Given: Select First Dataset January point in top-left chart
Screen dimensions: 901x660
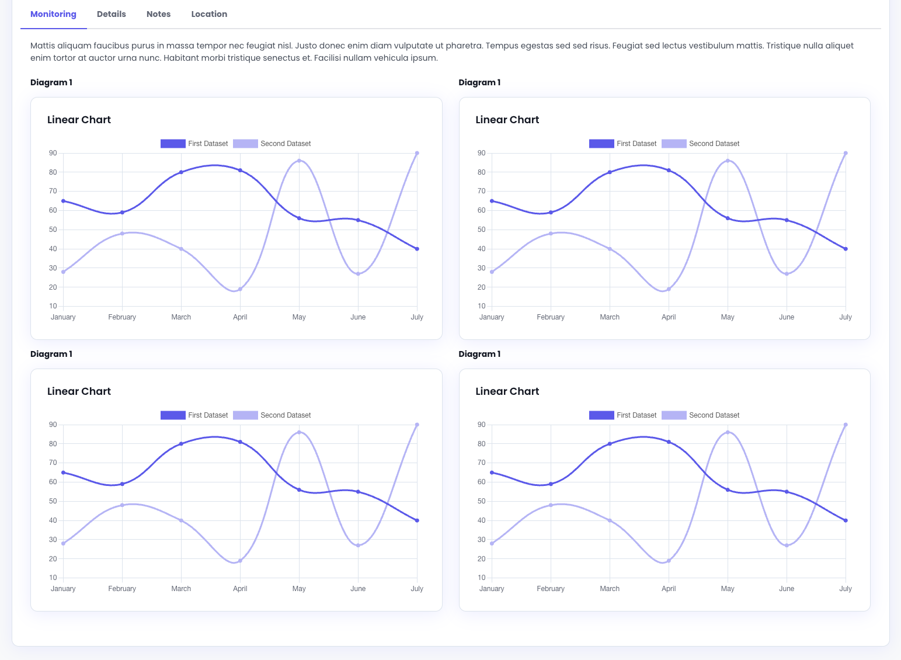Looking at the screenshot, I should [x=63, y=201].
